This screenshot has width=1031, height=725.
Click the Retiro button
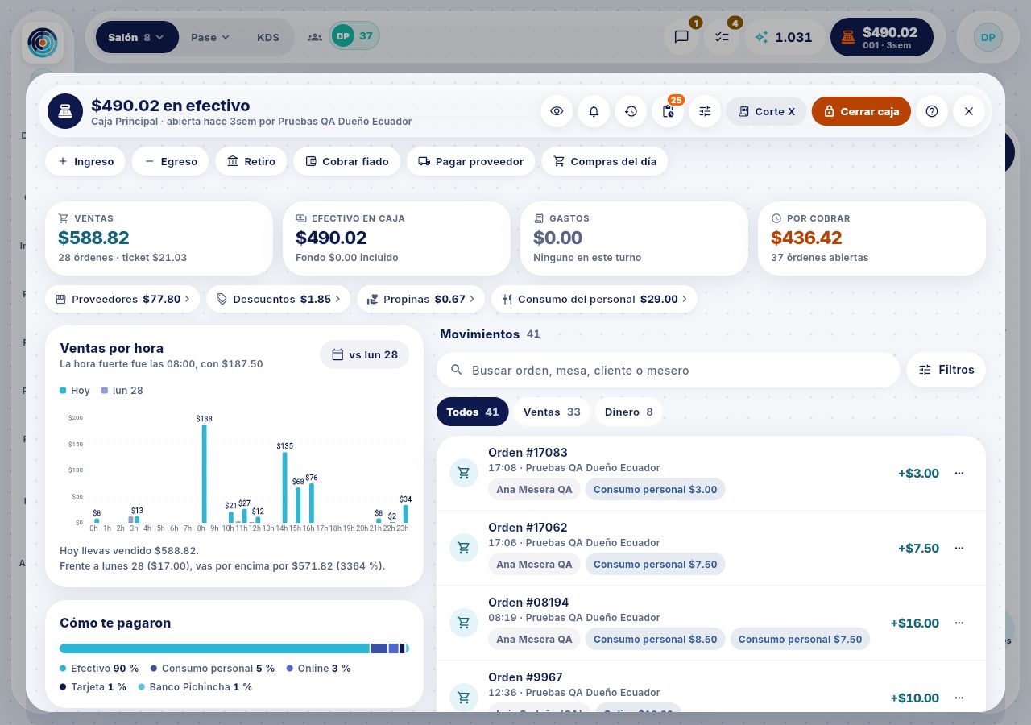(251, 161)
